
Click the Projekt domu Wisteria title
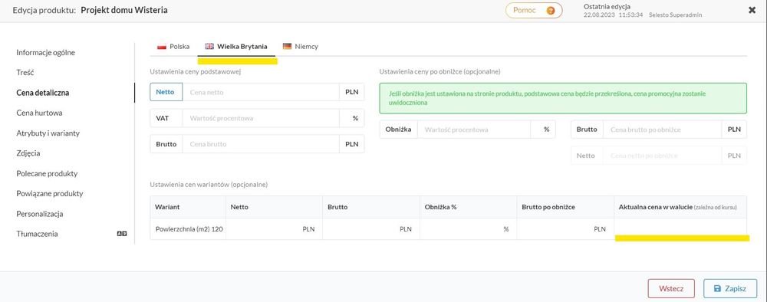coord(124,10)
